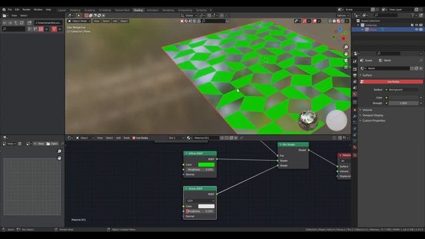Click the viewport zoom magnifier gizmo icon
This screenshot has width=425, height=239.
click(x=346, y=47)
